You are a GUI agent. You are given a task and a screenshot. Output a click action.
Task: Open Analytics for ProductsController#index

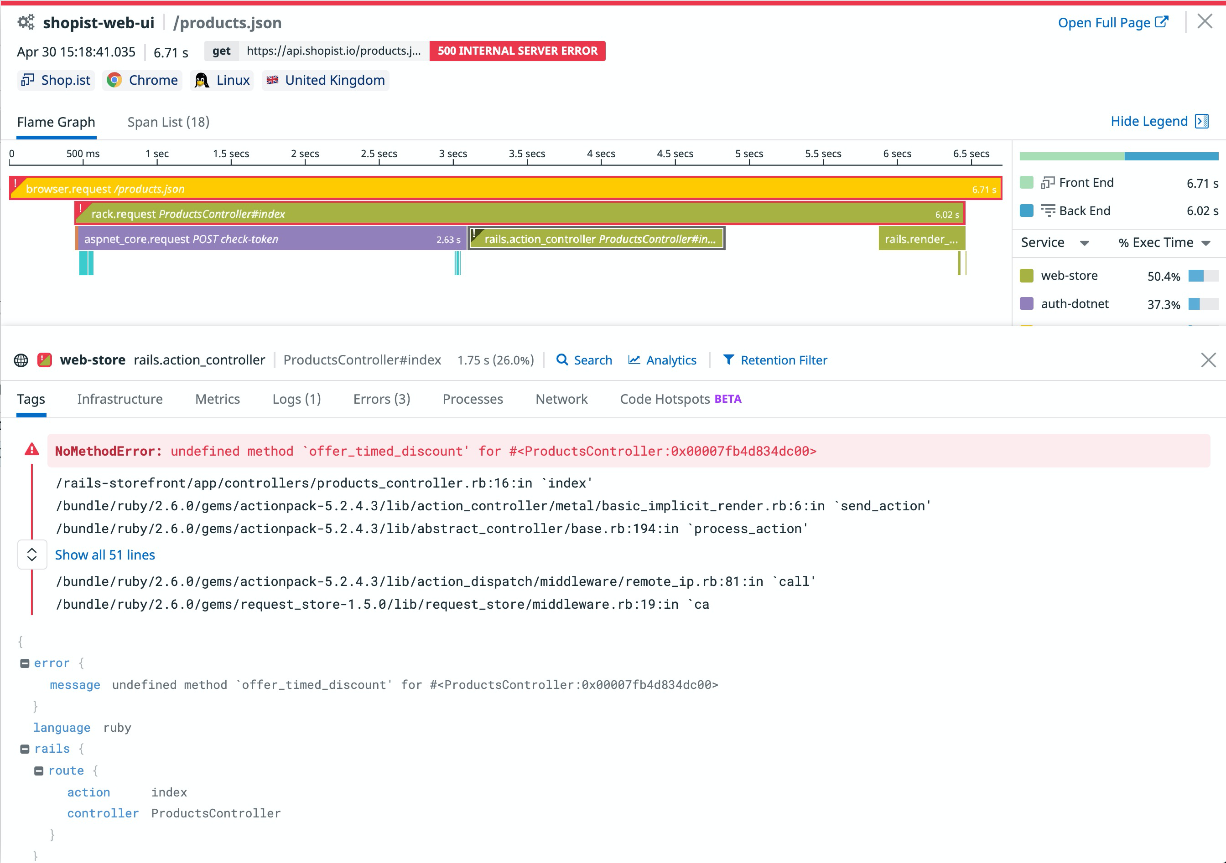(x=662, y=360)
